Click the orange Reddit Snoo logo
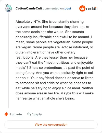The height and width of the screenshot is (133, 102). [x=82, y=8]
